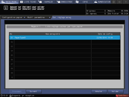Click the Magasin 1 list title bar
Image resolution: width=129 pixels, height=97 pixels.
(65, 27)
